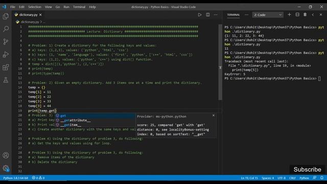Change UTF-8 encoding
Screen dimensions: 327x184
(282, 178)
